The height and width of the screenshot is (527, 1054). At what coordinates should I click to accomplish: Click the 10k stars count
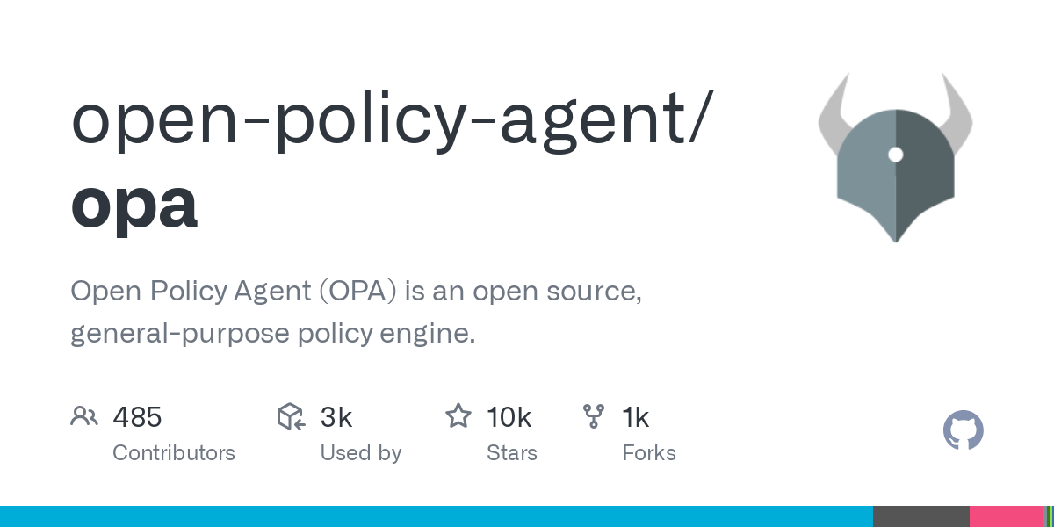[x=509, y=417]
